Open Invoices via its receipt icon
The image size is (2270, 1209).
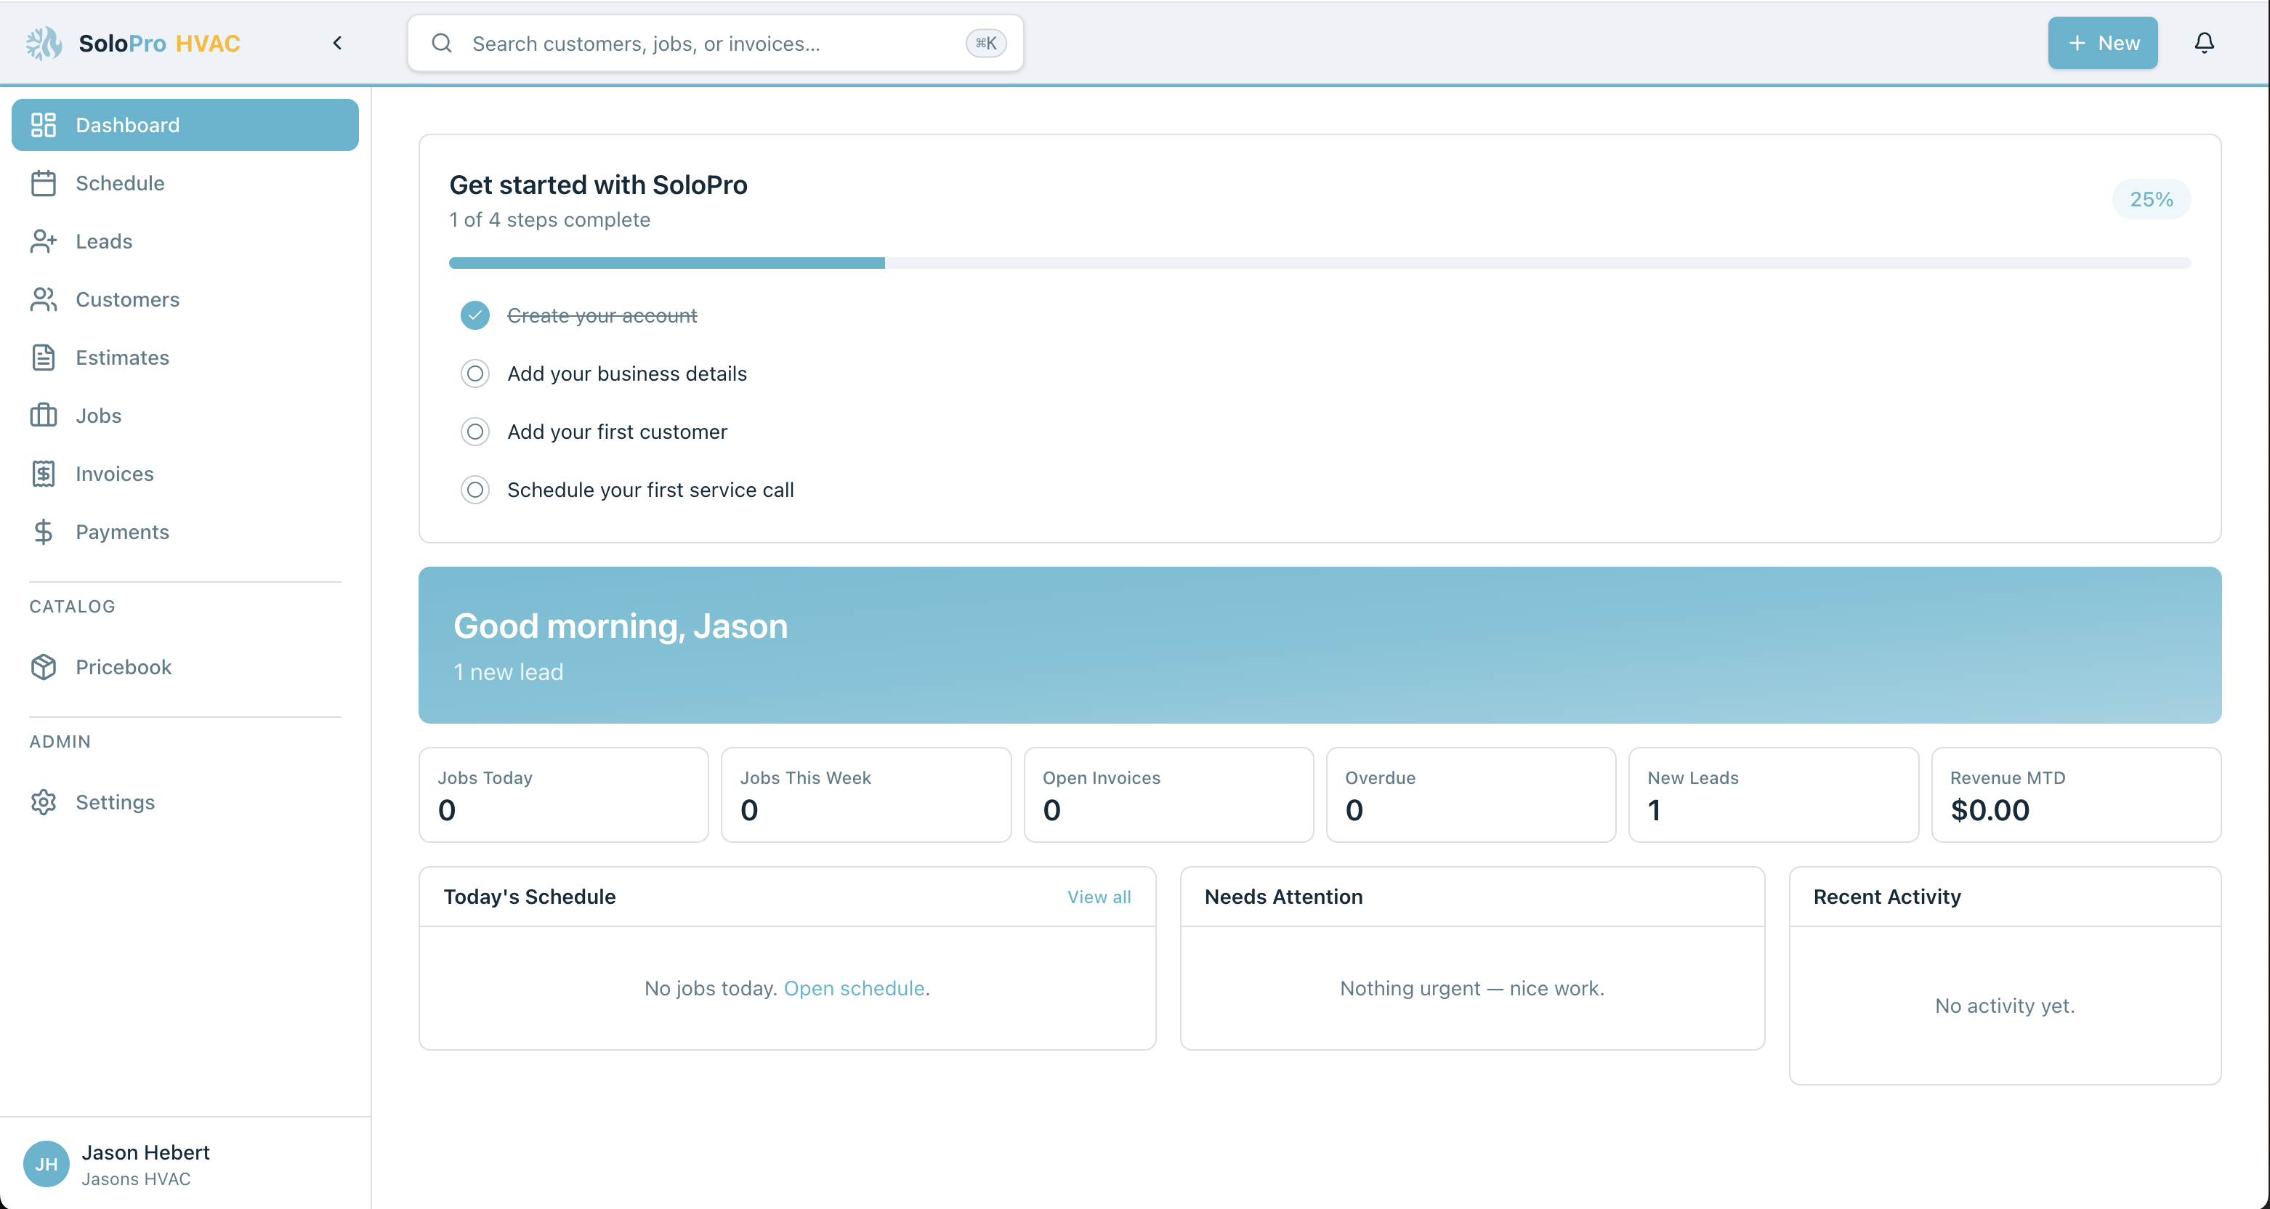pos(43,474)
